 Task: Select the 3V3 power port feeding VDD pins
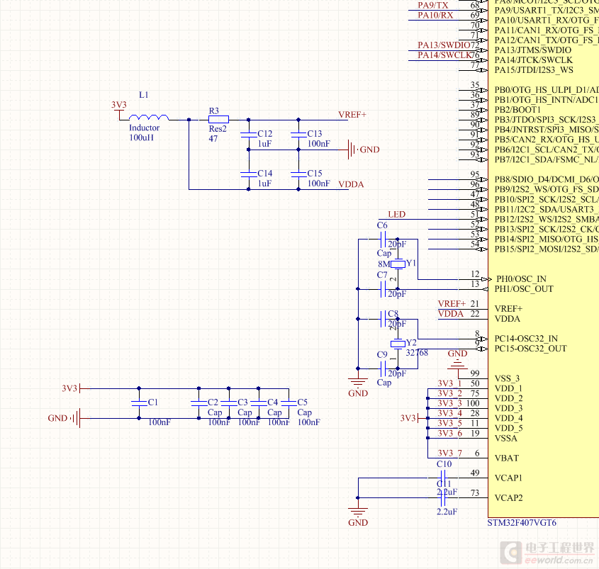click(413, 418)
